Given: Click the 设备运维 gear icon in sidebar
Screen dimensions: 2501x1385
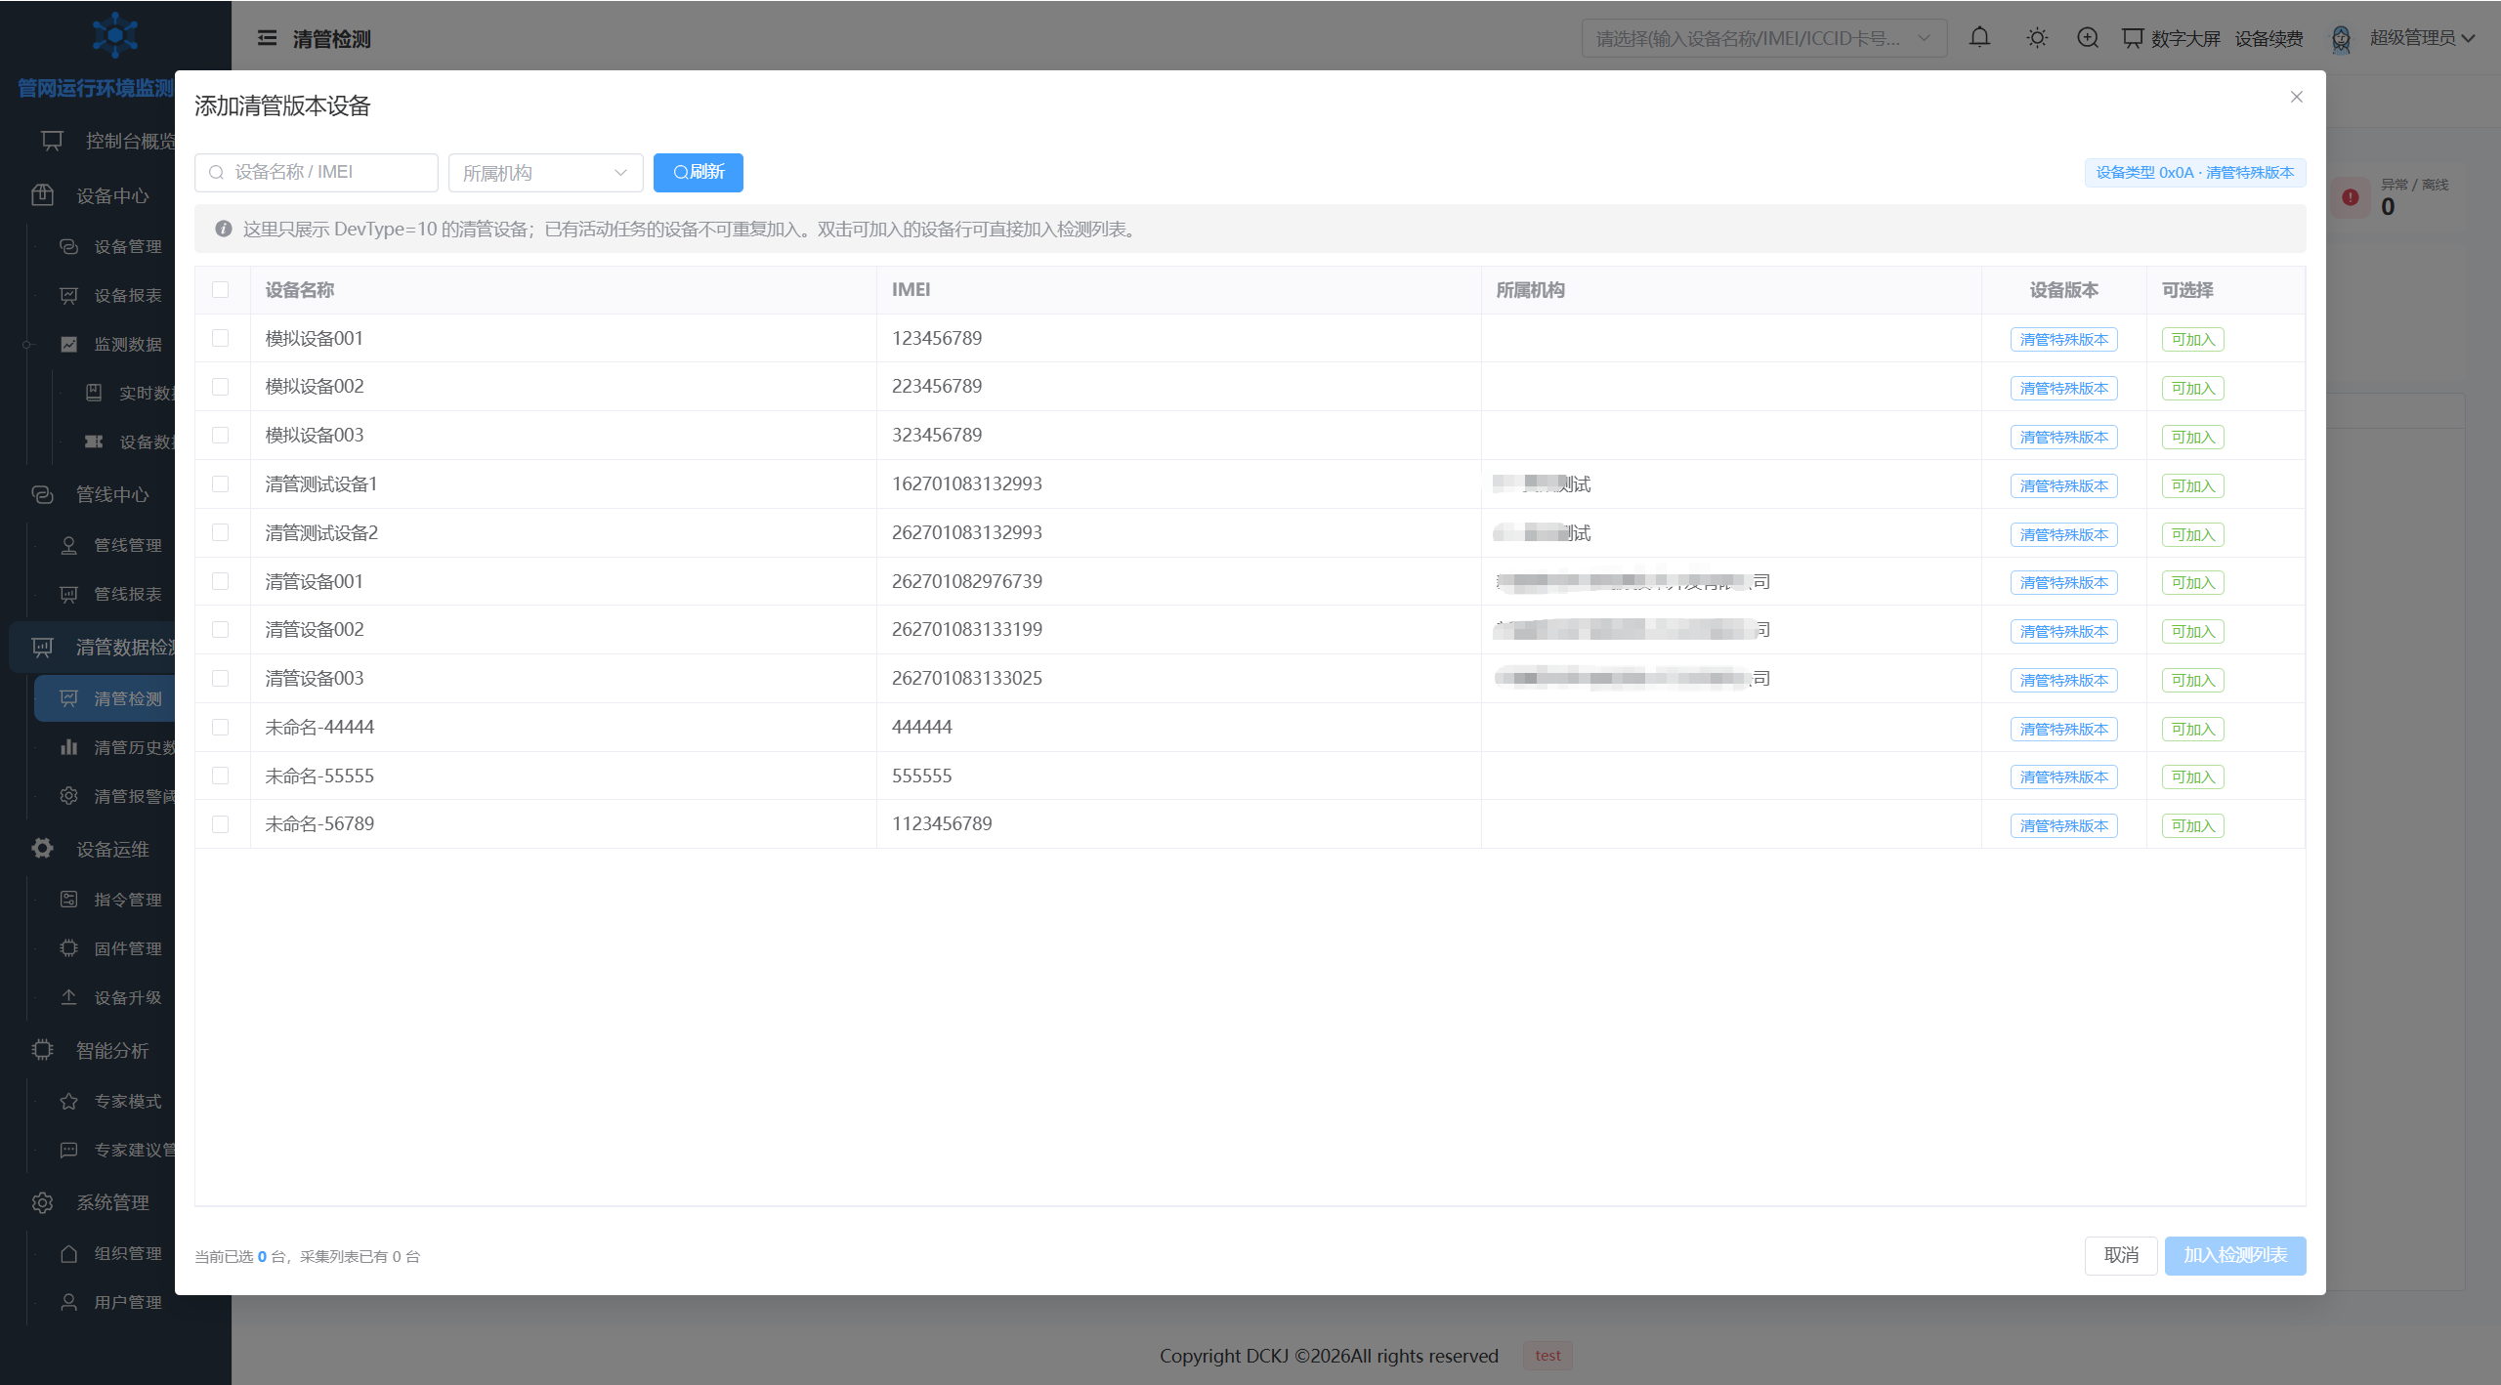Looking at the screenshot, I should (42, 849).
